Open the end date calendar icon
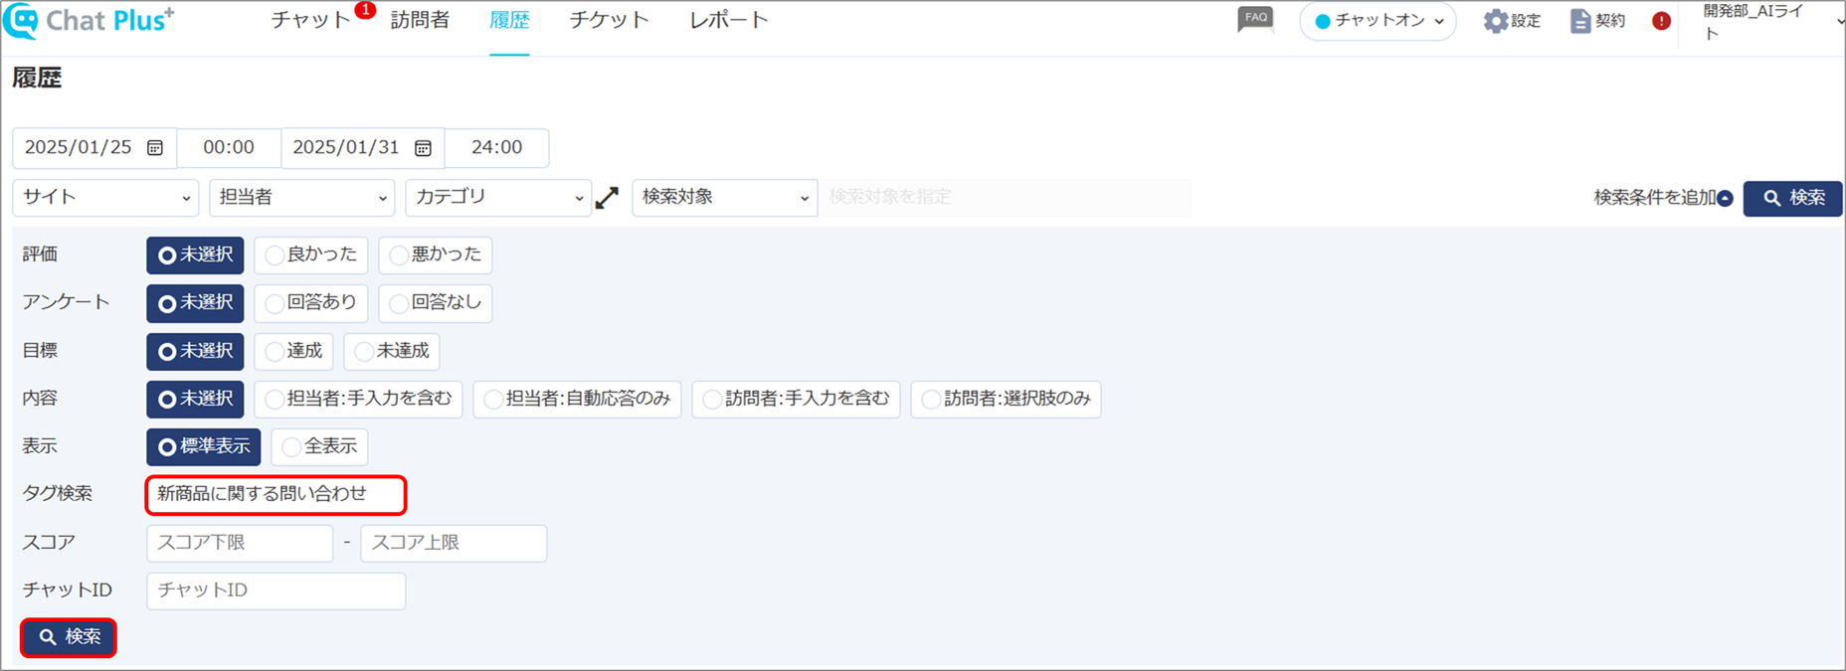This screenshot has width=1846, height=671. [x=423, y=148]
